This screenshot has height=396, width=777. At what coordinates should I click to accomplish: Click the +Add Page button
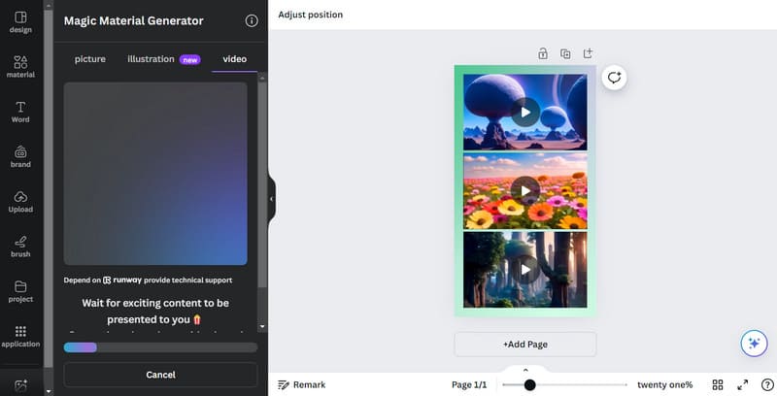click(x=525, y=345)
